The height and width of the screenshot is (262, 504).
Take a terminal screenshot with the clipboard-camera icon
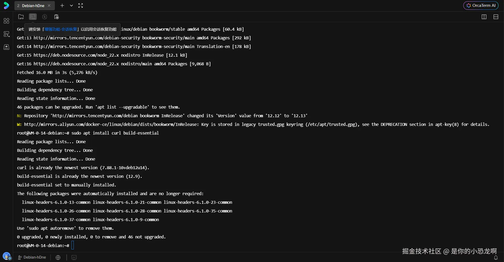[x=56, y=17]
